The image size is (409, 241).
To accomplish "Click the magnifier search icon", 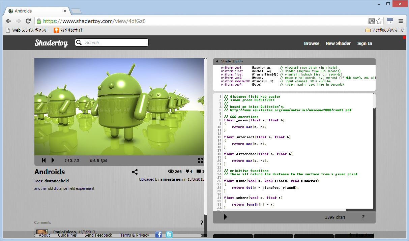I will coord(79,42).
